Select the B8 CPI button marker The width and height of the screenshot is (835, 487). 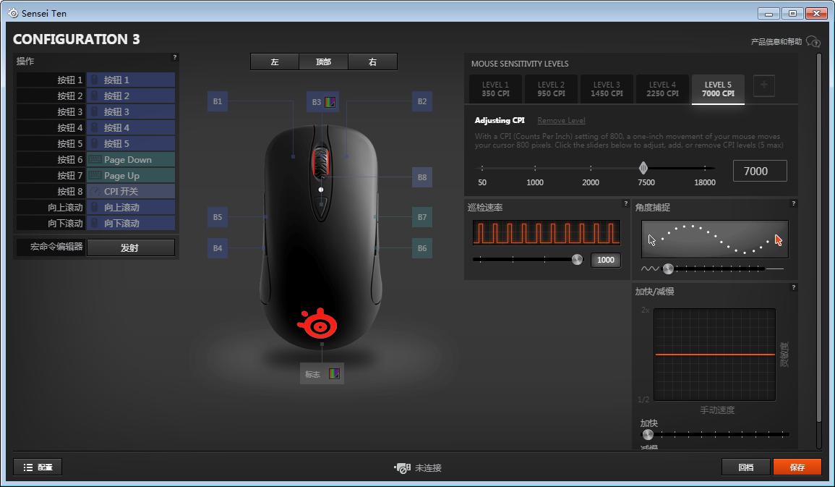(421, 177)
